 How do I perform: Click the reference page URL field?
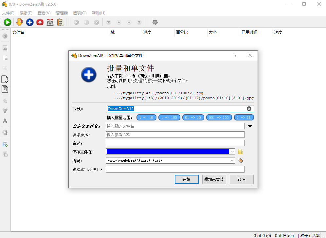click(x=175, y=135)
